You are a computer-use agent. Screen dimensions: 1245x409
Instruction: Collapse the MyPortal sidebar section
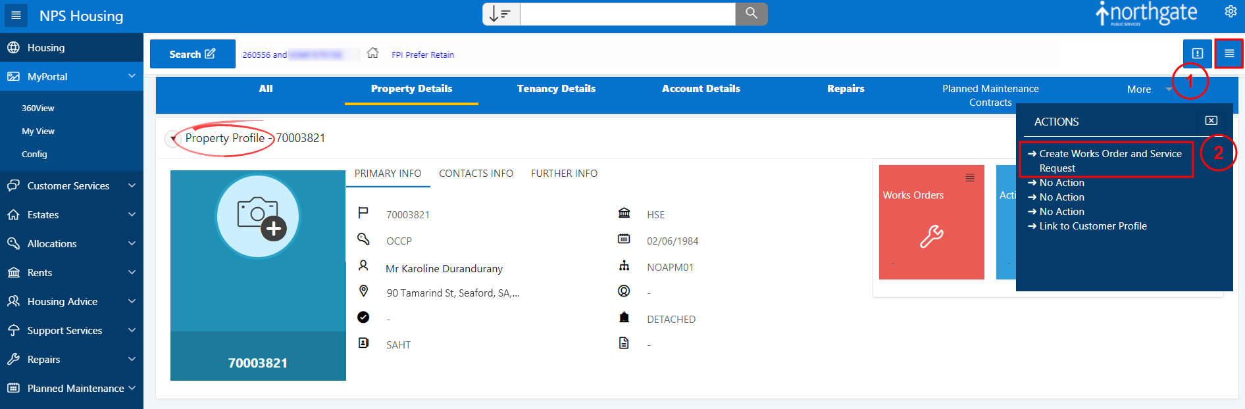(132, 76)
